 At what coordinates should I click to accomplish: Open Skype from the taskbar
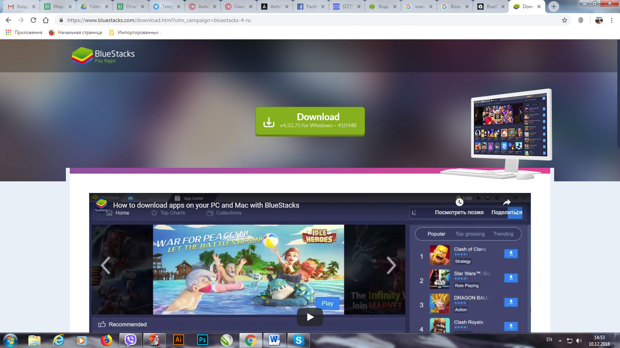pyautogui.click(x=298, y=340)
